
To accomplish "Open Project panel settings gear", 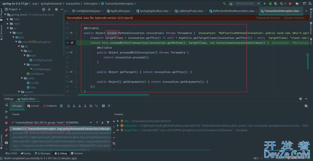I will 56,9.
